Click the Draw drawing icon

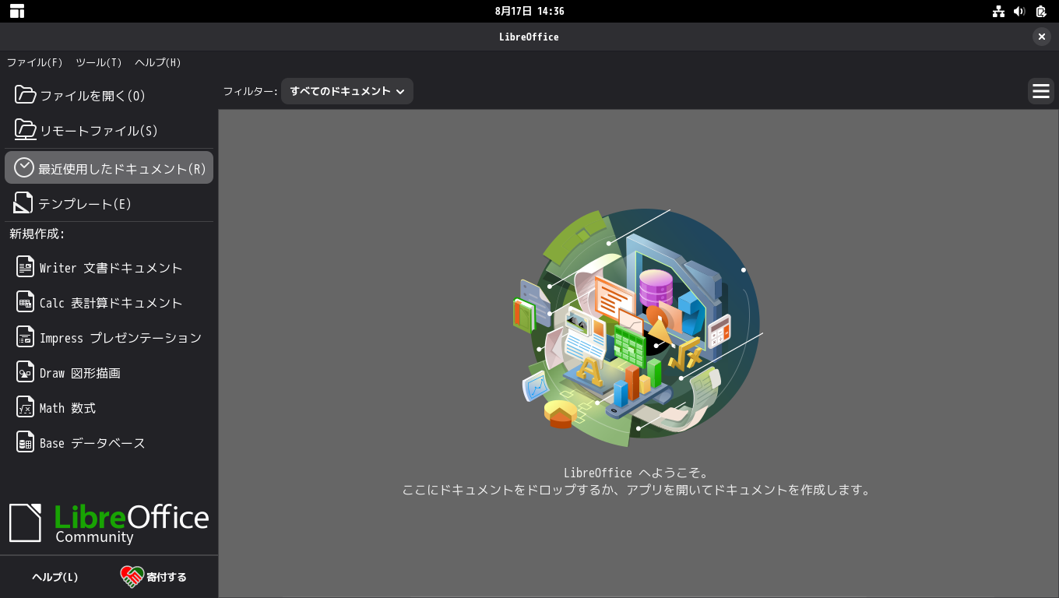[26, 372]
